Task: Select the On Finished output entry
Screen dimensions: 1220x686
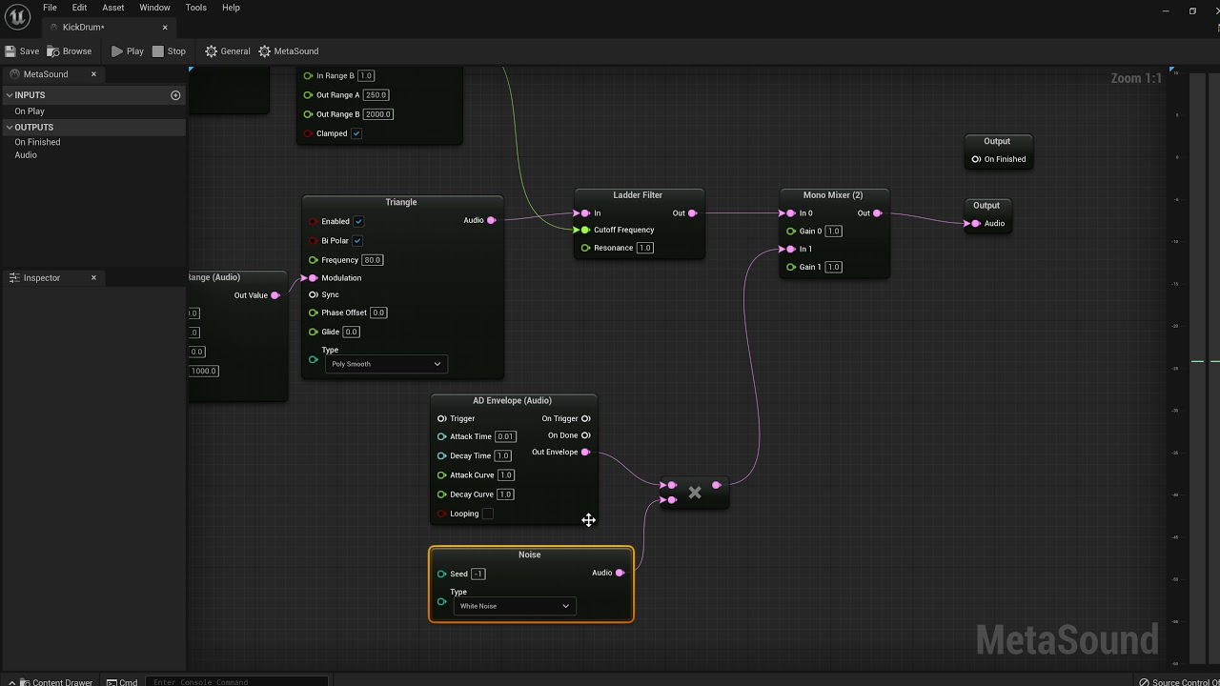Action: point(37,142)
